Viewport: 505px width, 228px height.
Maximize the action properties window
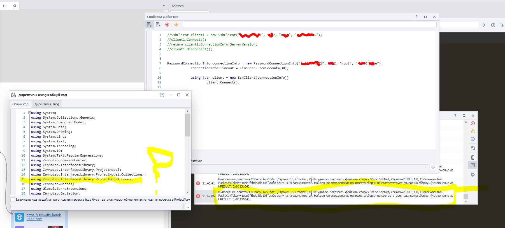(x=425, y=17)
